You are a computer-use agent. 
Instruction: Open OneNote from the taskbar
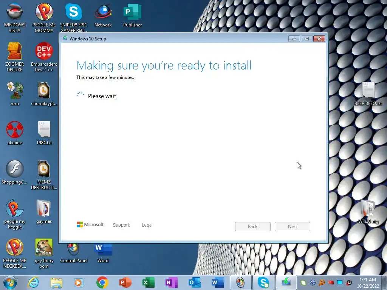point(171,282)
